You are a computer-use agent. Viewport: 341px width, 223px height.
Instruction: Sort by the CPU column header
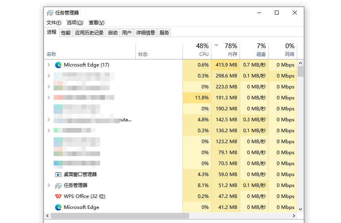pos(197,50)
